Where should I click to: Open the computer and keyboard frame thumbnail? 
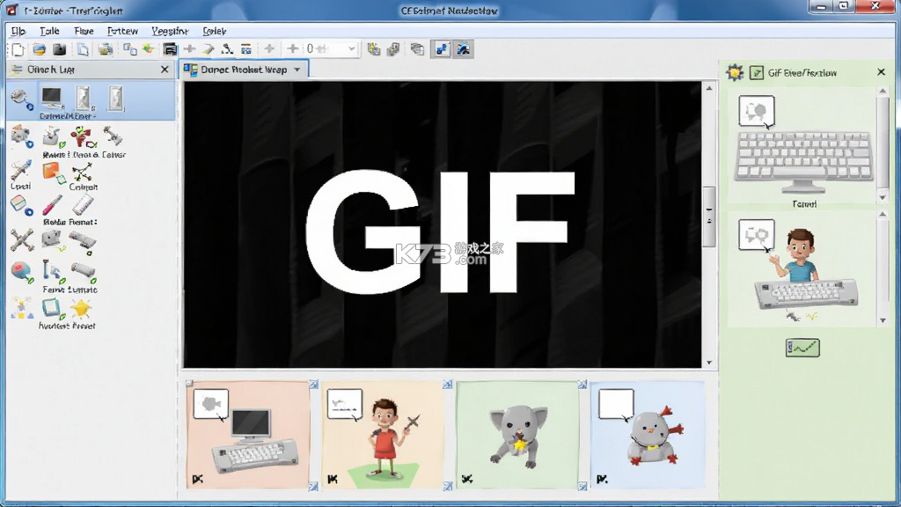[248, 435]
